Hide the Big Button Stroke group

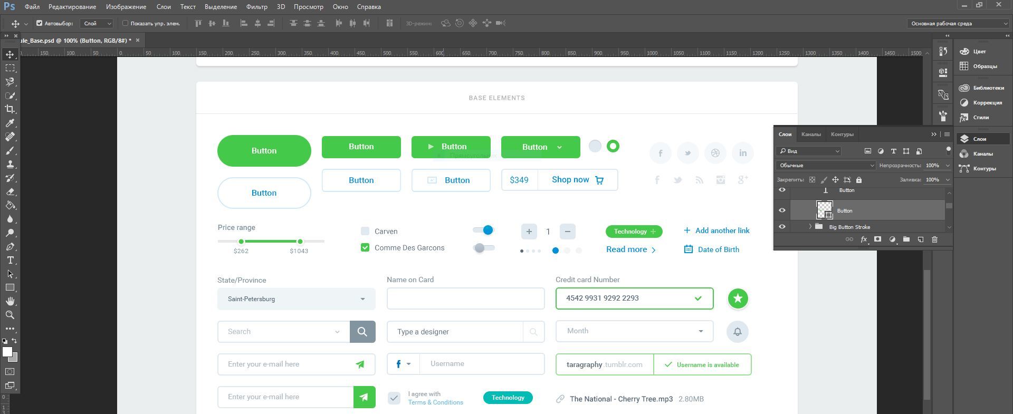782,227
